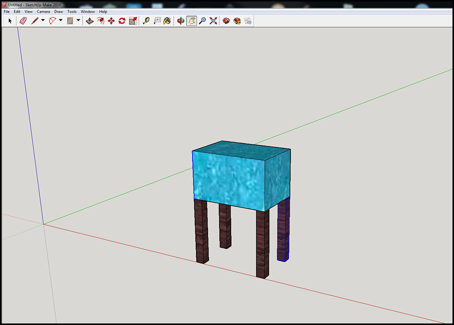Expand the Line tool dropdown arrow

click(43, 21)
